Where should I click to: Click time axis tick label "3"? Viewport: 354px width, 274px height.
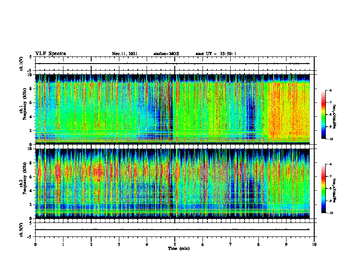[119, 244]
